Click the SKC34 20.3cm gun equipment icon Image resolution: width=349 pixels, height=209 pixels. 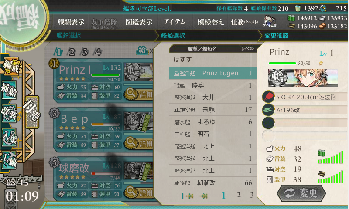(x=268, y=97)
